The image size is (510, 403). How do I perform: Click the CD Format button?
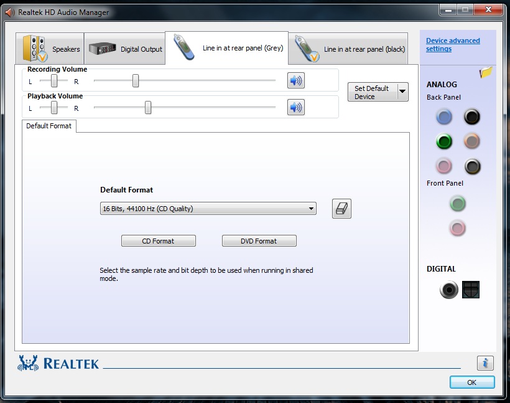(x=159, y=241)
